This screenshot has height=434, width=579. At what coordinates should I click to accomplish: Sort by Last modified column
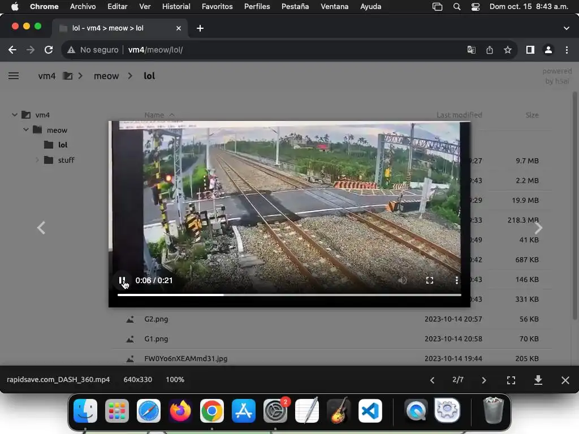click(x=459, y=115)
